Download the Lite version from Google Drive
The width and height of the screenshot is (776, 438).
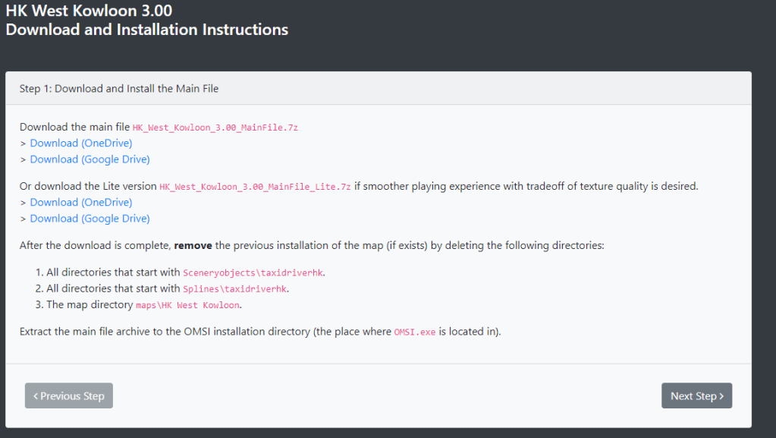[90, 219]
